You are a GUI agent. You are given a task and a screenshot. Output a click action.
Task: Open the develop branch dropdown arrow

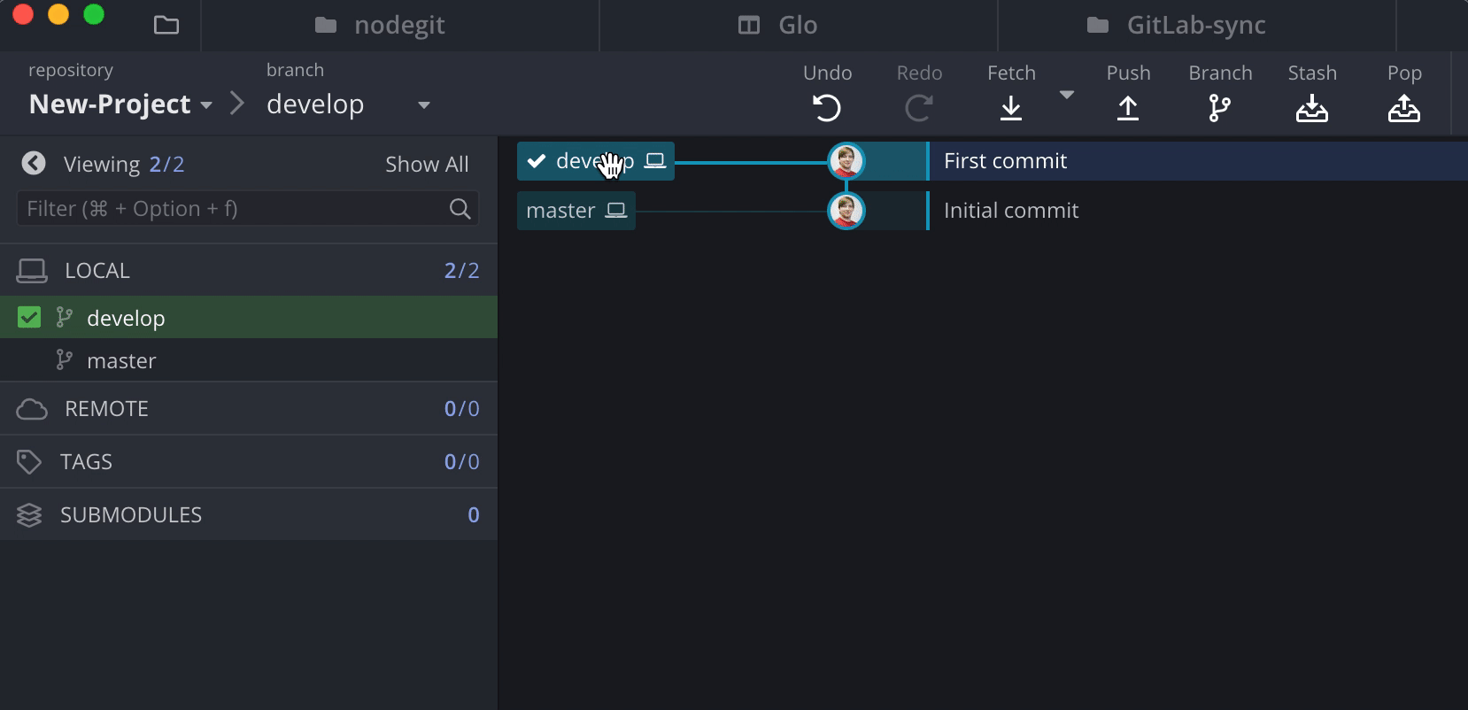tap(424, 105)
